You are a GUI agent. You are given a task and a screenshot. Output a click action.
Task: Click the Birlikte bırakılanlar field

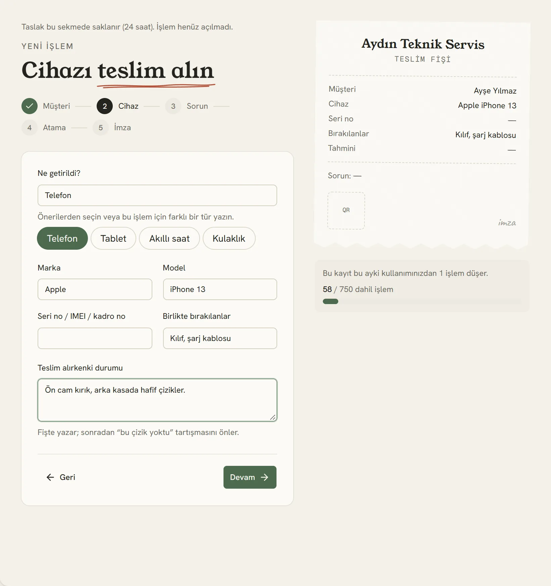click(x=220, y=338)
